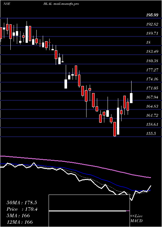This screenshot has height=227, width=162.
Task: Click the 183.49 price level label
Action: pyautogui.click(x=152, y=52)
